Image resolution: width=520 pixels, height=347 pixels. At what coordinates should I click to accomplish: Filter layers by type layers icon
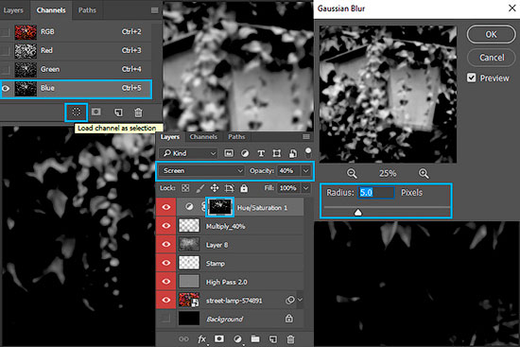click(261, 153)
